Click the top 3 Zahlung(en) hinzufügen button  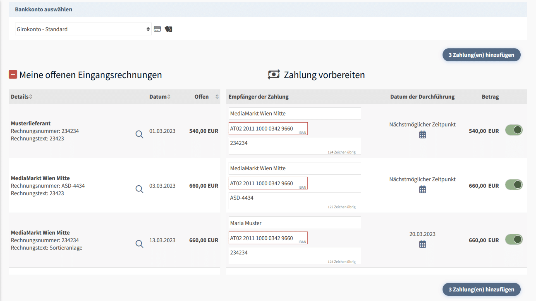pos(481,55)
